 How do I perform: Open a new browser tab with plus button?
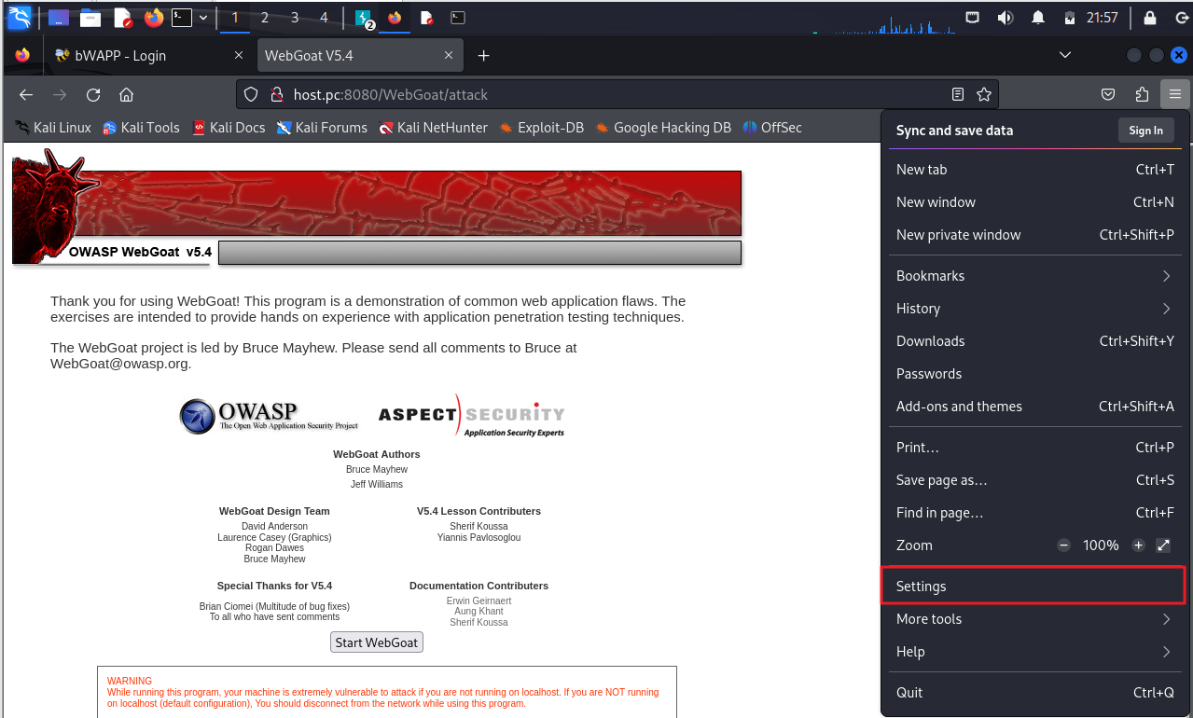coord(483,56)
